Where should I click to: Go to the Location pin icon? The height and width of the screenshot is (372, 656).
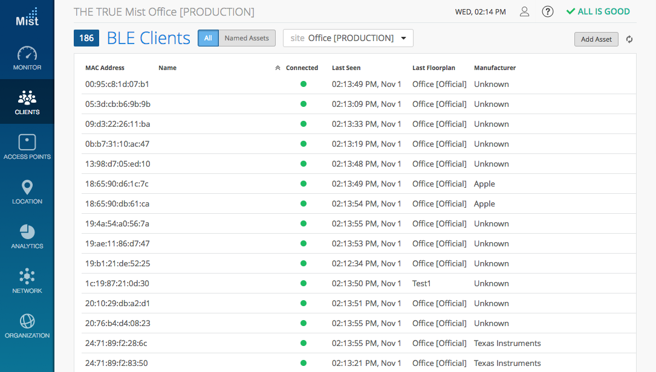click(27, 187)
